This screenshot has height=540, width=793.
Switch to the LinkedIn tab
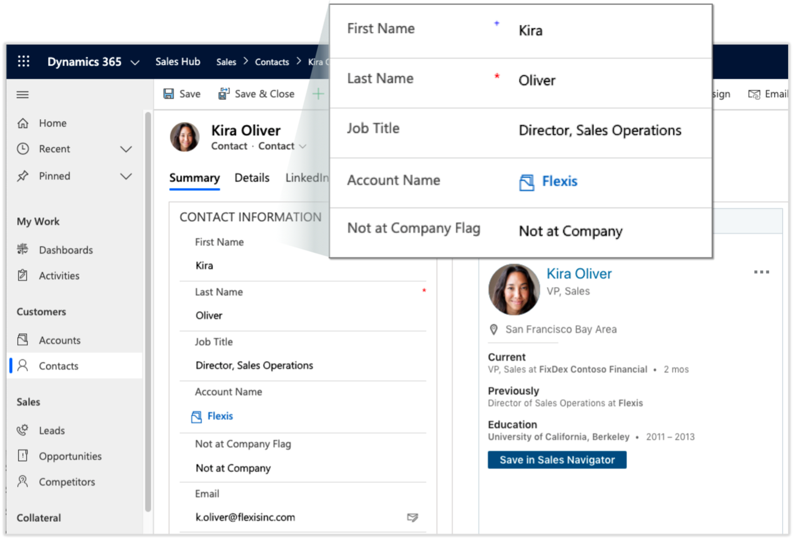307,178
